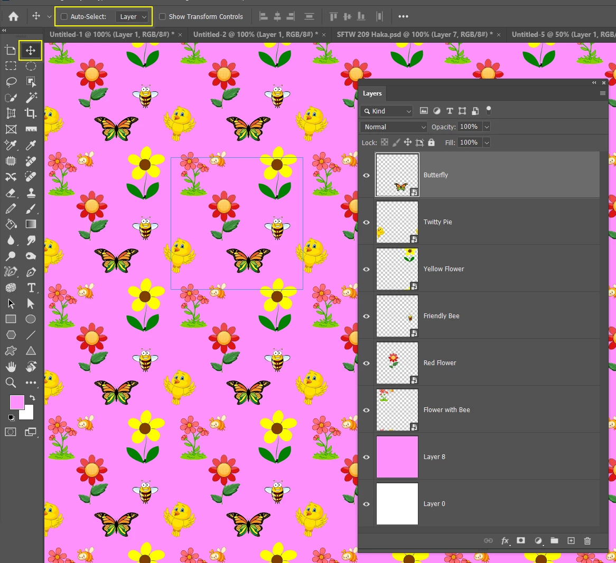Switch to the Untitled-2 document tab
The width and height of the screenshot is (616, 563).
tap(256, 34)
